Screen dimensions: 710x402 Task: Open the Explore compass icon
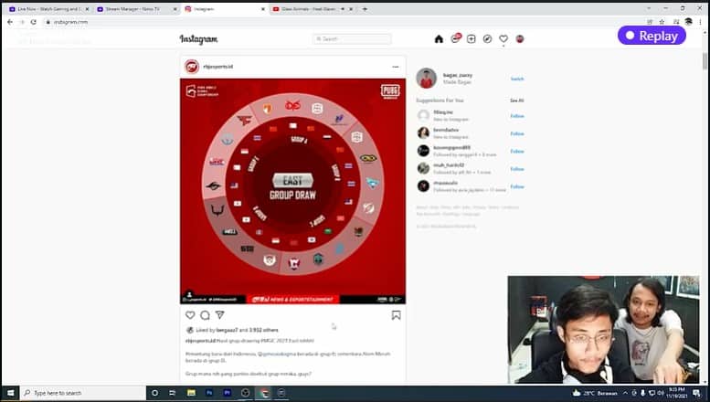point(487,39)
